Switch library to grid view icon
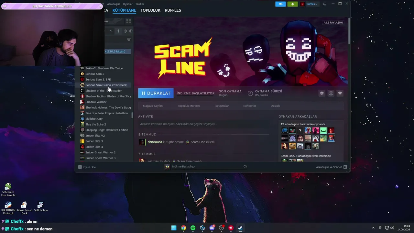Screen dimensions: 414x233 point(129,21)
